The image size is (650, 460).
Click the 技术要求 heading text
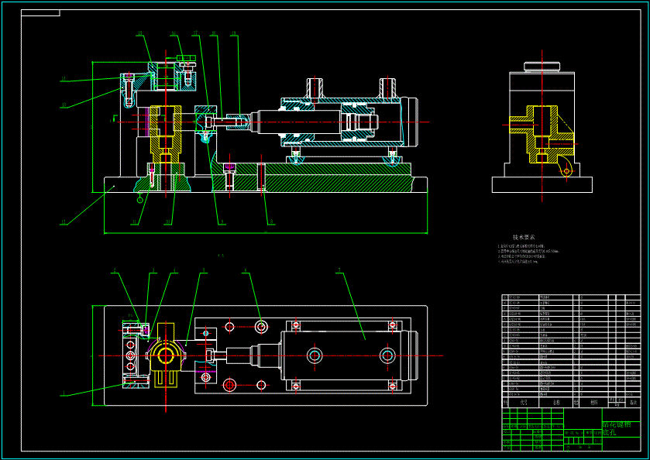524,238
